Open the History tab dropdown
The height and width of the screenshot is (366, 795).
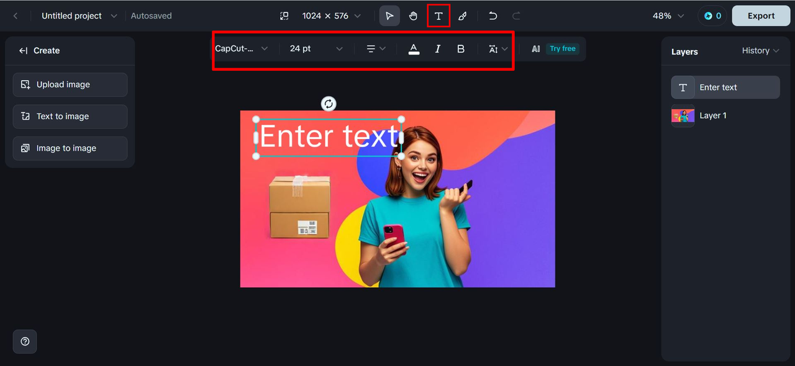click(x=760, y=51)
